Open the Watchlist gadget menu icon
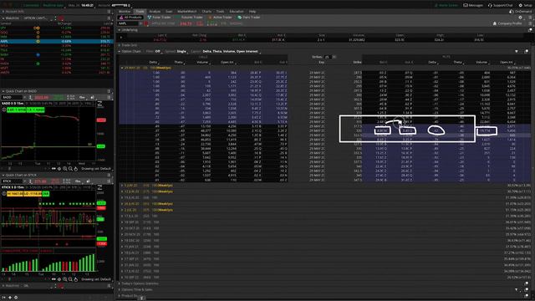 pyautogui.click(x=110, y=18)
